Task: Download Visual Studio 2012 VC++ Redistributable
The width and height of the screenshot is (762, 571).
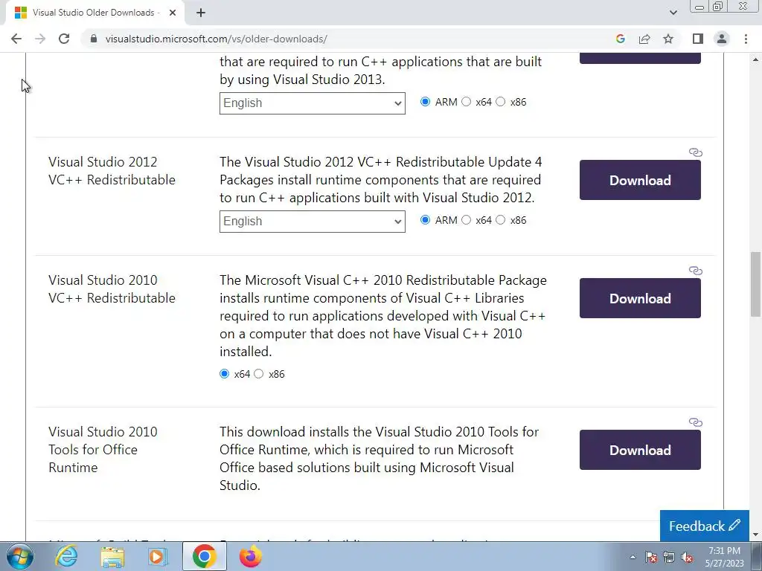Action: point(640,180)
